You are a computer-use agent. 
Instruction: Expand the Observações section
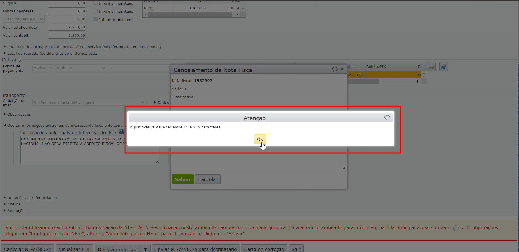point(17,114)
